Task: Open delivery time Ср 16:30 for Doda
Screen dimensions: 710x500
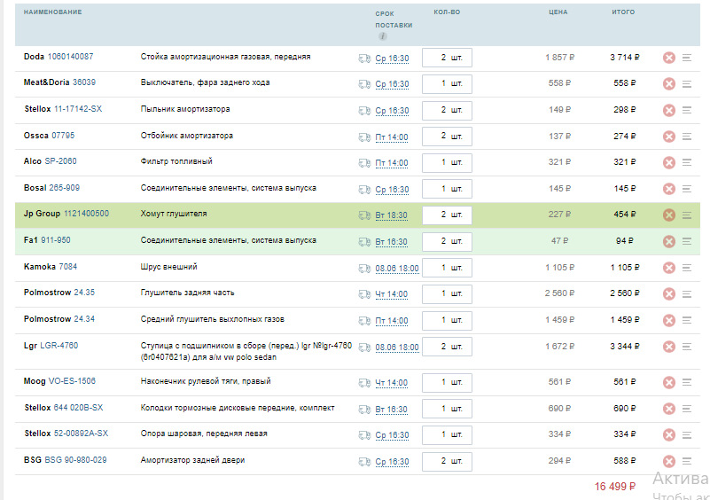Action: tap(392, 59)
